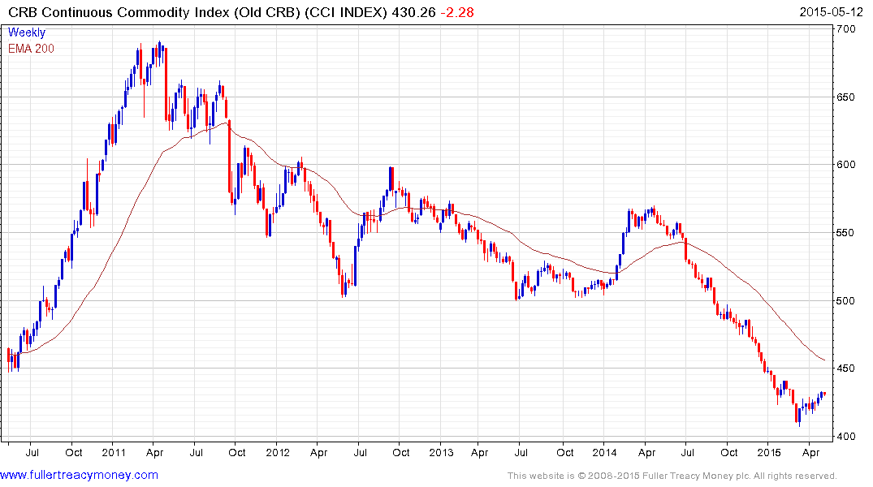Click the 550 price axis label

(x=845, y=233)
